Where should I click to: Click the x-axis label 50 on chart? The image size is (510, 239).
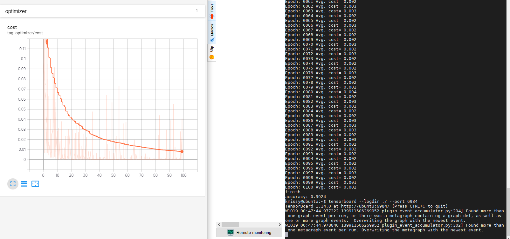[x=114, y=175]
